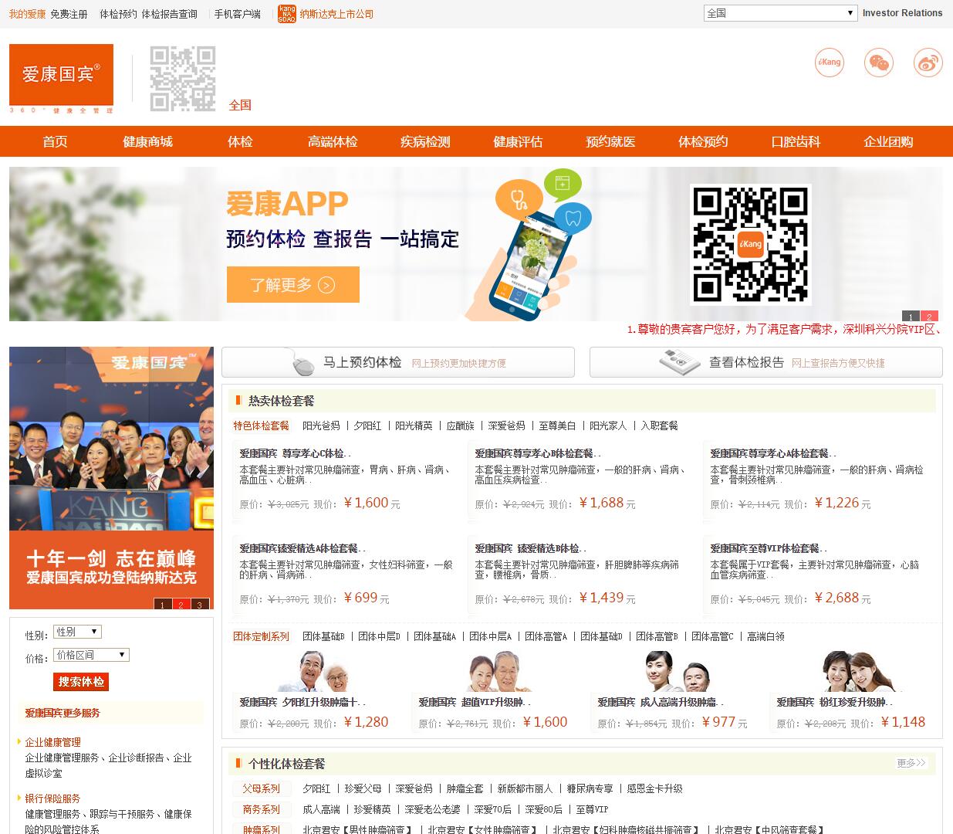
Task: Open 健康商城 in the navigation bar
Action: [147, 141]
